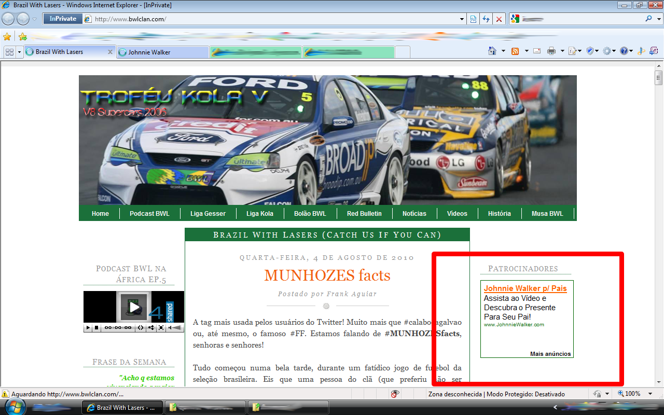The height and width of the screenshot is (415, 664).
Task: Open História menu item
Action: [500, 214]
